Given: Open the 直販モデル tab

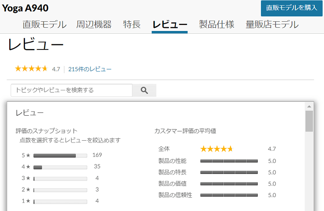Looking at the screenshot, I should pos(44,25).
